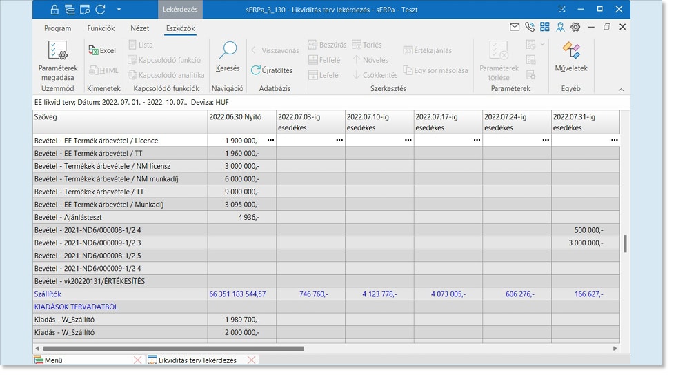
Task: Open ellipsis in the 2022.06.30 Nyitó cell
Action: pyautogui.click(x=270, y=141)
